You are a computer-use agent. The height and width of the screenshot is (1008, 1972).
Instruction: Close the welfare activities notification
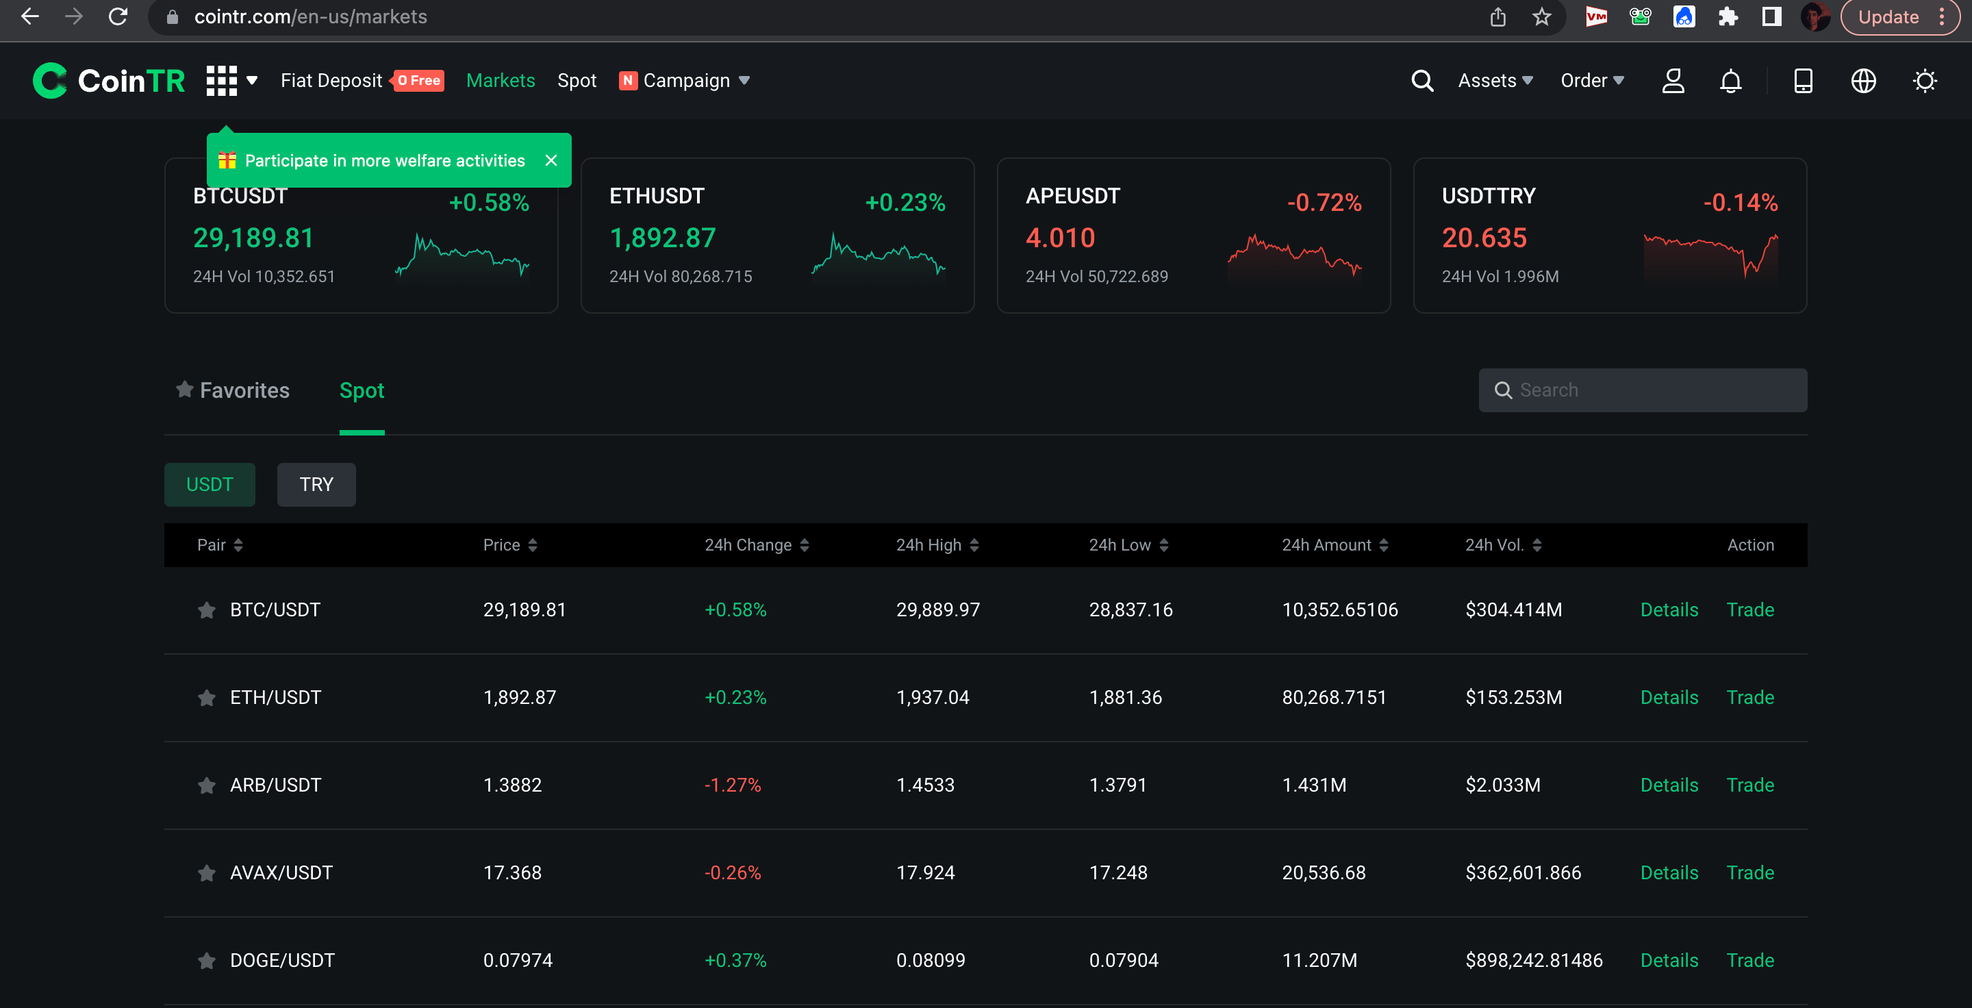click(x=551, y=160)
